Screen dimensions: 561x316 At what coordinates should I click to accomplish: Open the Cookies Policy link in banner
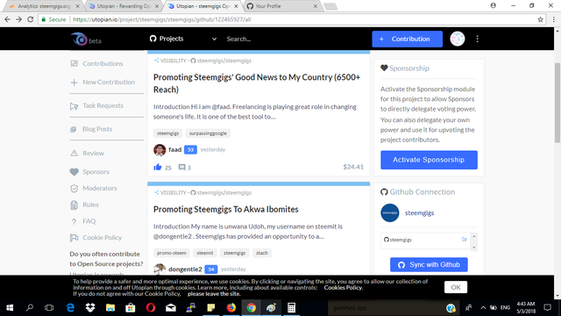pos(343,287)
